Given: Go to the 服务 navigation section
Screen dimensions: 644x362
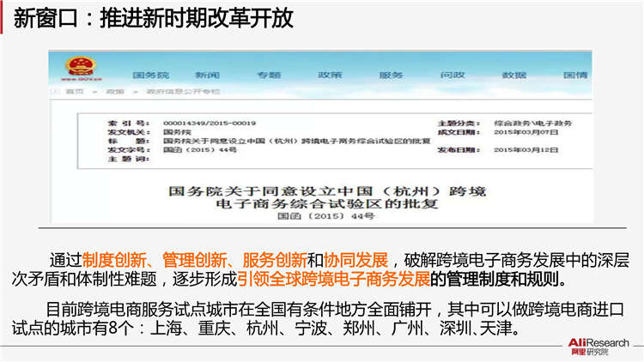Looking at the screenshot, I should (x=391, y=75).
